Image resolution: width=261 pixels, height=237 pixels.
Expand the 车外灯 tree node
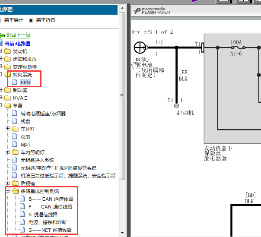[7, 129]
